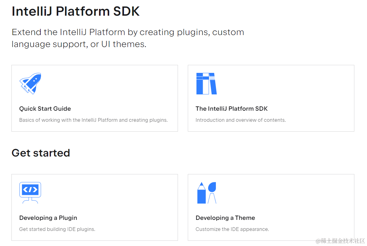Click the code monitor plugin icon
The image size is (367, 246).
pyautogui.click(x=30, y=192)
